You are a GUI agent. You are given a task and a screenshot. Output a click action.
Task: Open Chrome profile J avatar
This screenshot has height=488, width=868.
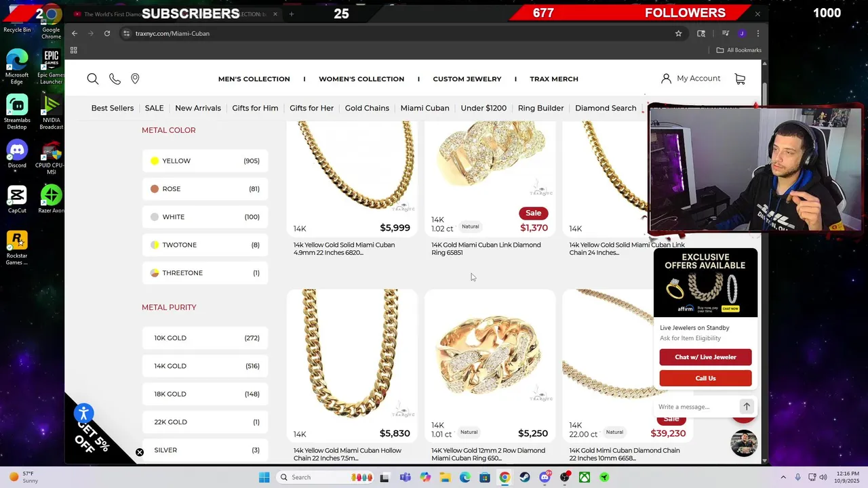point(742,33)
